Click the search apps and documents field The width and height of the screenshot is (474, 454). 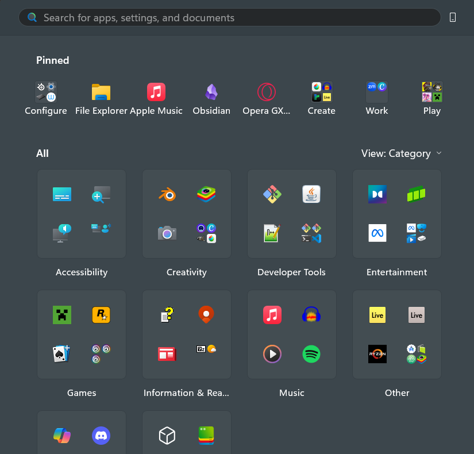(x=230, y=17)
